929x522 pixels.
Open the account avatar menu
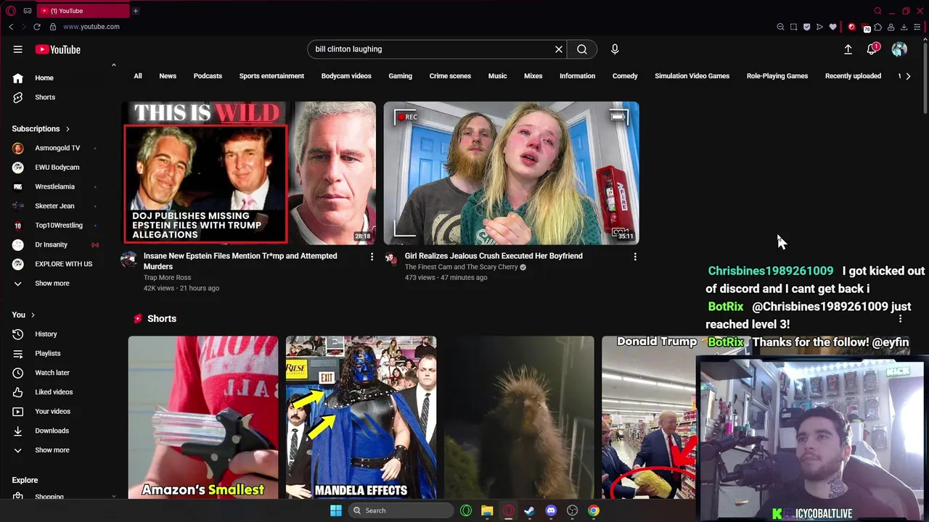(899, 49)
